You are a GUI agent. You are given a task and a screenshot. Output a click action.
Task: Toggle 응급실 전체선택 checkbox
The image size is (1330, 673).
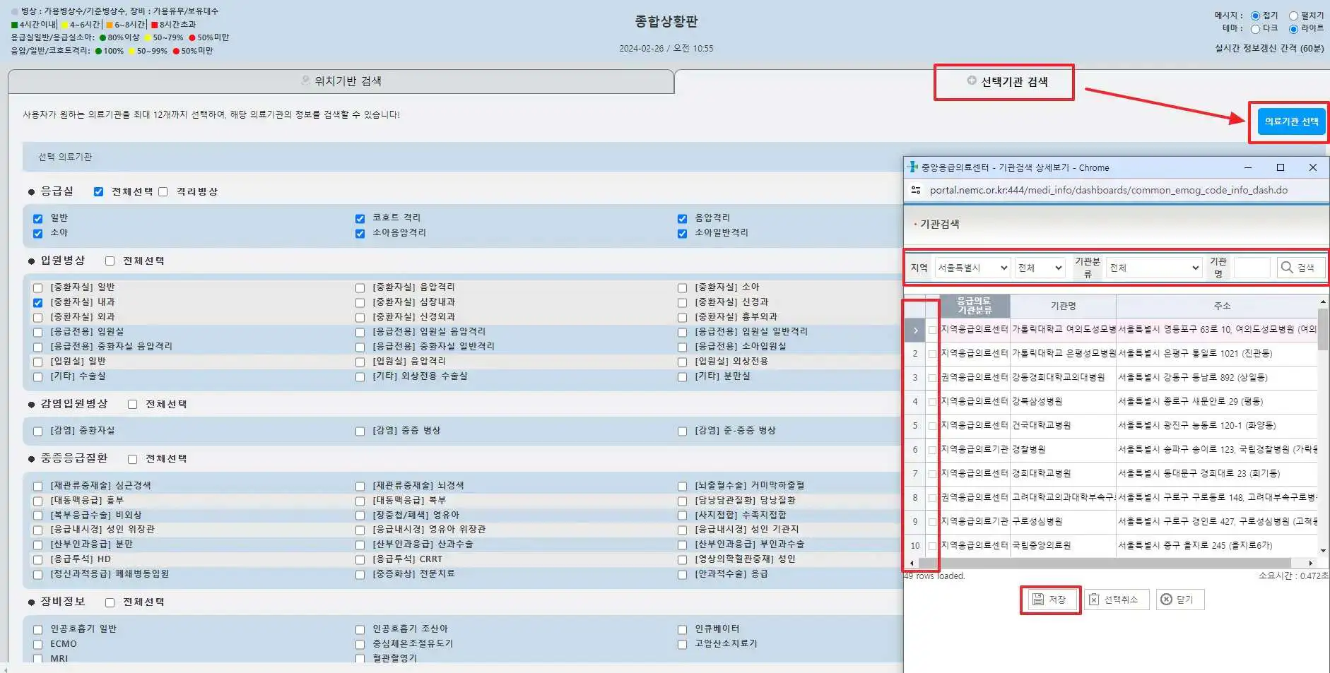click(x=98, y=191)
